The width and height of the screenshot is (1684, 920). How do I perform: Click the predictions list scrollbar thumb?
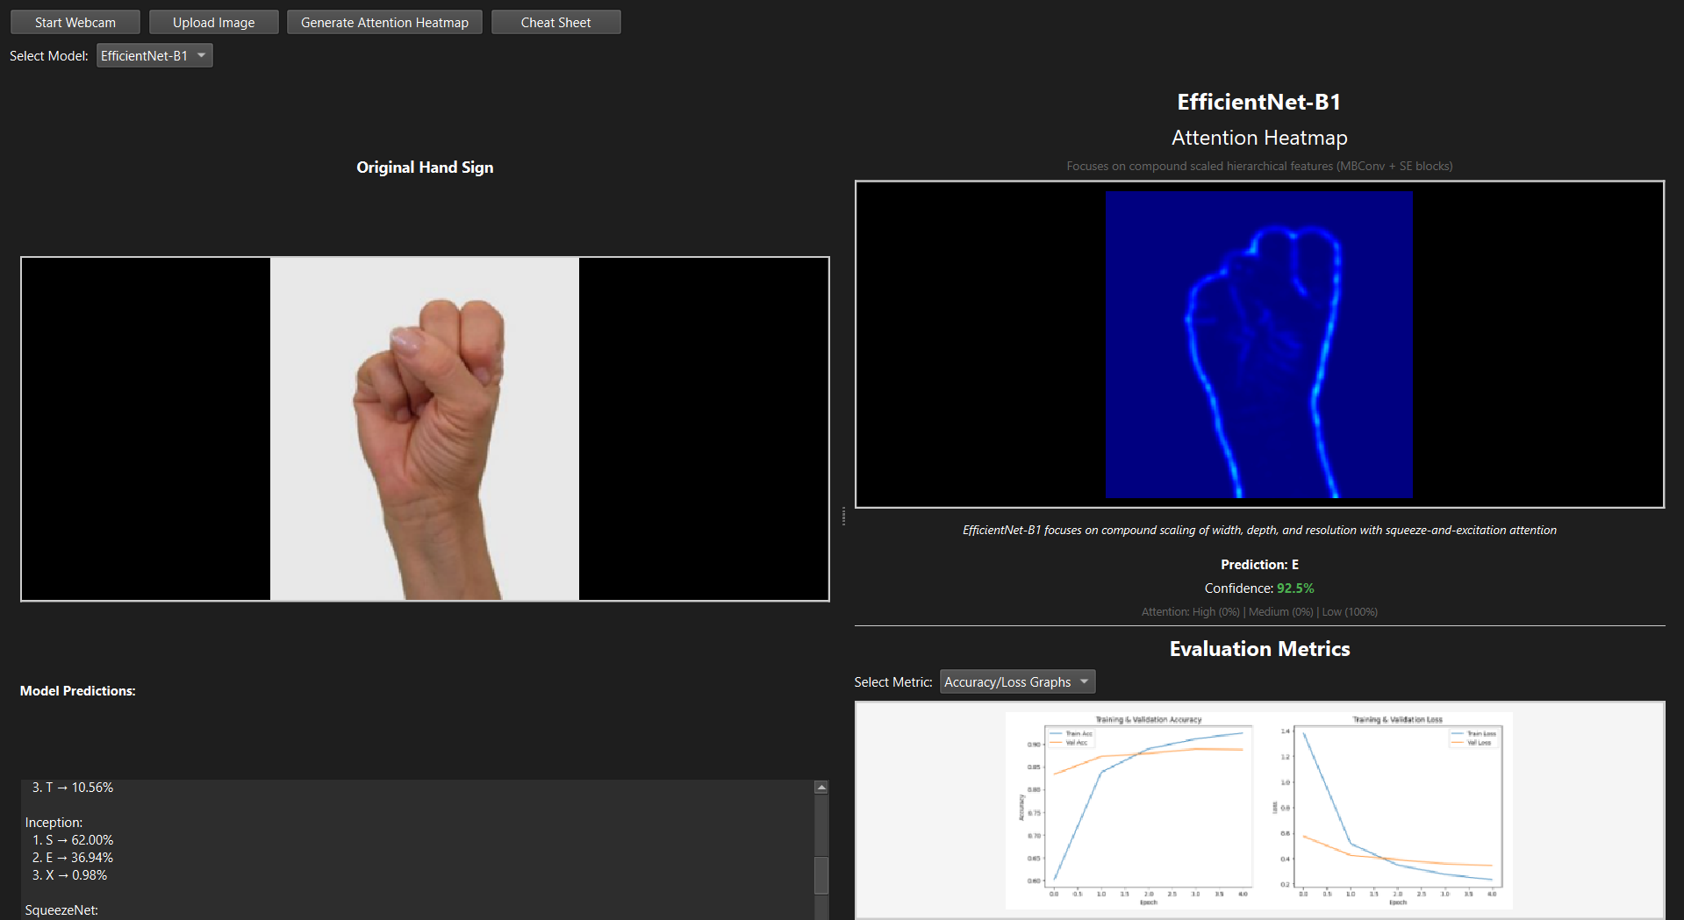pos(821,874)
